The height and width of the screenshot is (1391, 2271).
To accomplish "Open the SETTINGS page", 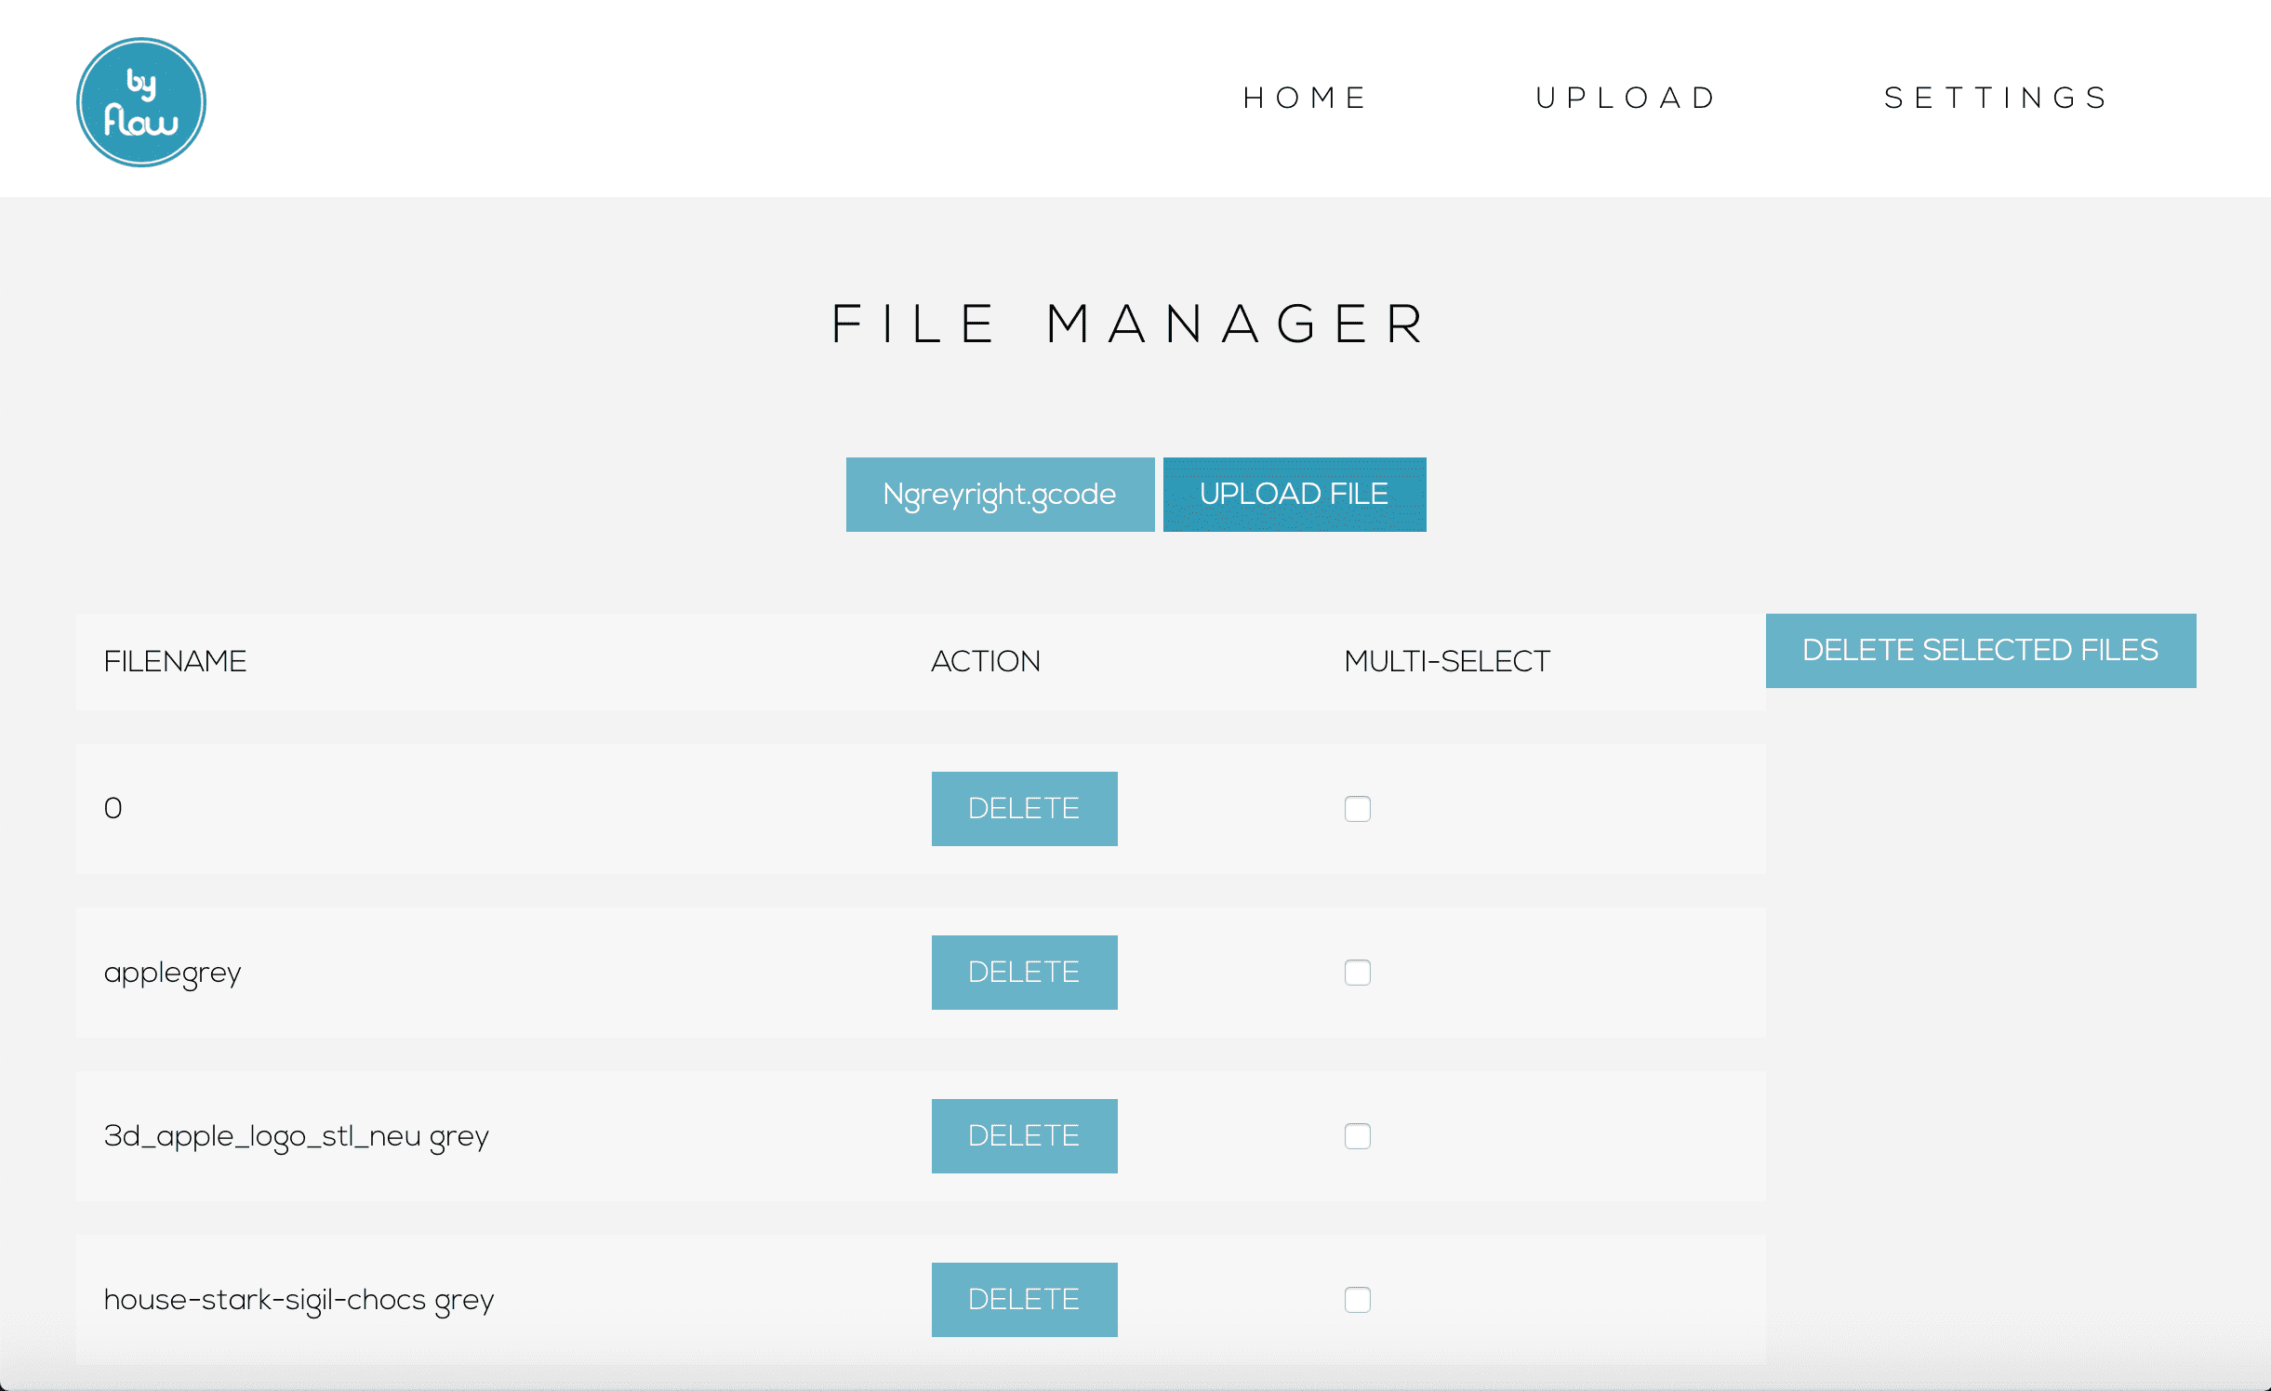I will point(1997,98).
